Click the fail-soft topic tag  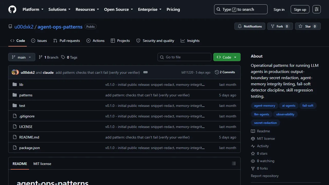308,106
